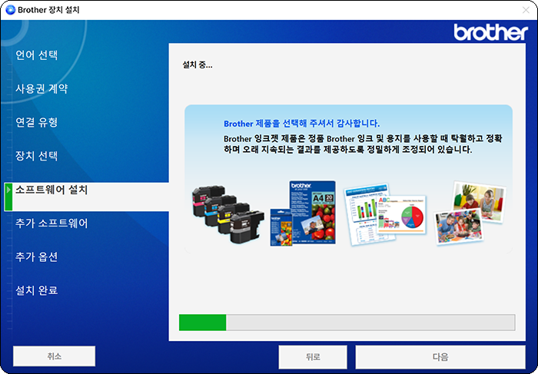Click the 뒤로 button

pyautogui.click(x=313, y=357)
